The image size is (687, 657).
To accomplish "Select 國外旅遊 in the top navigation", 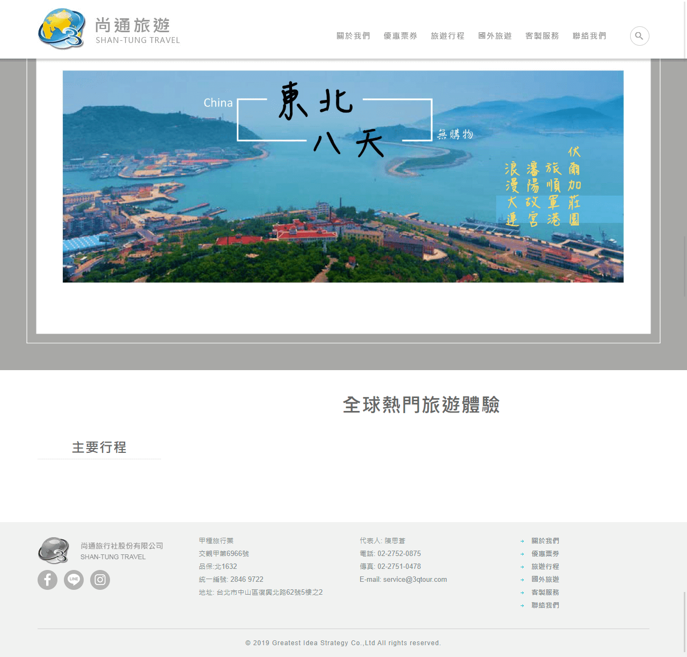I will (x=495, y=36).
